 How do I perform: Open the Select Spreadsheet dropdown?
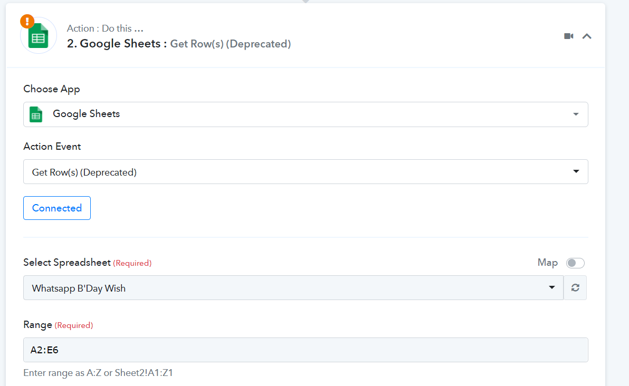tap(293, 288)
